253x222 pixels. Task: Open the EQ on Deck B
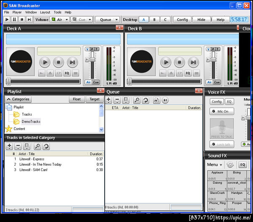pos(188,73)
